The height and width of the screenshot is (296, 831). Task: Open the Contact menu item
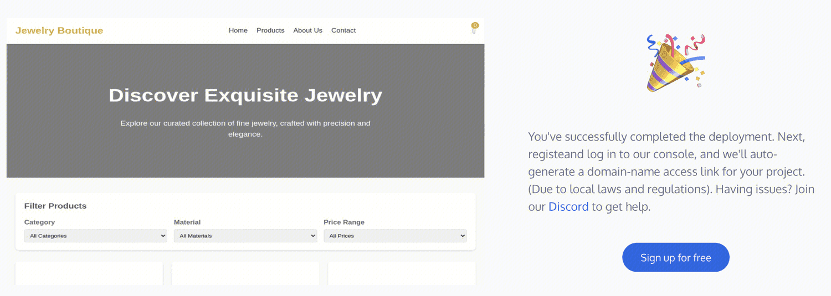(343, 30)
